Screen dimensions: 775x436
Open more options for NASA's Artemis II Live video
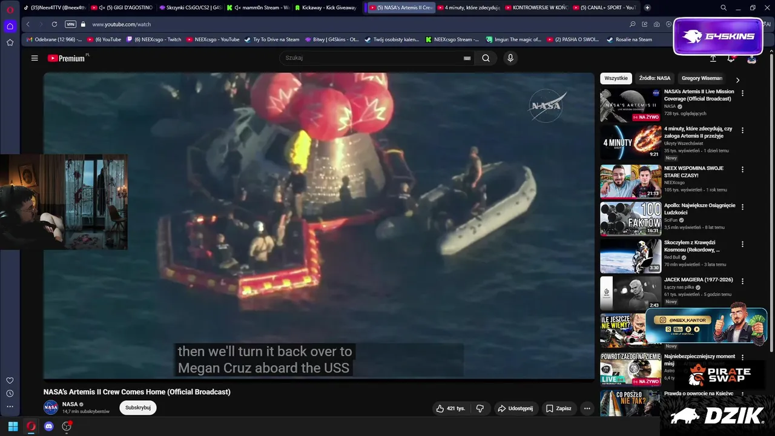tap(742, 93)
